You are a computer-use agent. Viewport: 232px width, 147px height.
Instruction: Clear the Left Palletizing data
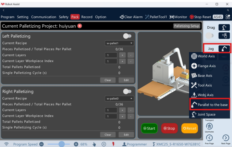108,80
